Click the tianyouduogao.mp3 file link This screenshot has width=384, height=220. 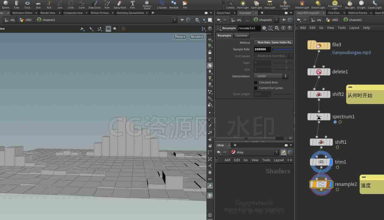pyautogui.click(x=351, y=52)
